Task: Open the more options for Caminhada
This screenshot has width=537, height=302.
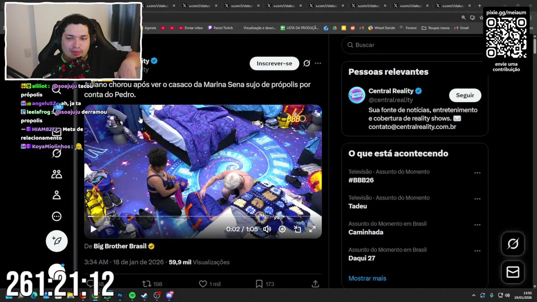Action: [x=477, y=225]
